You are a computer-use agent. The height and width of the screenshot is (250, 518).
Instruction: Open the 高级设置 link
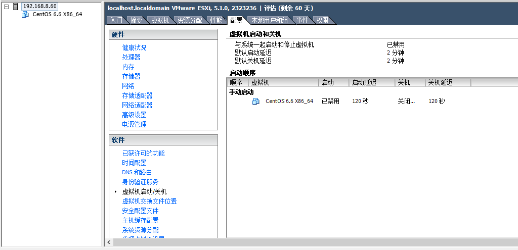[x=134, y=115]
